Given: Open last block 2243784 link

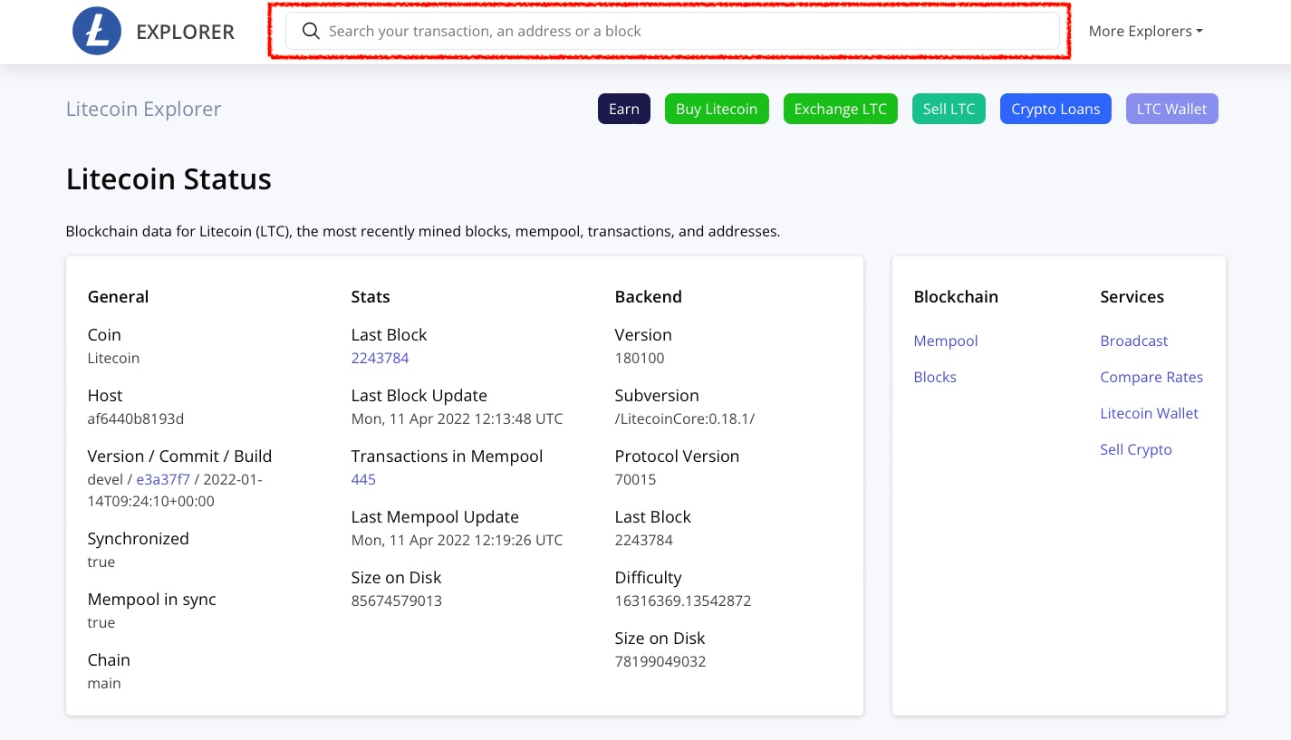Looking at the screenshot, I should [x=380, y=359].
